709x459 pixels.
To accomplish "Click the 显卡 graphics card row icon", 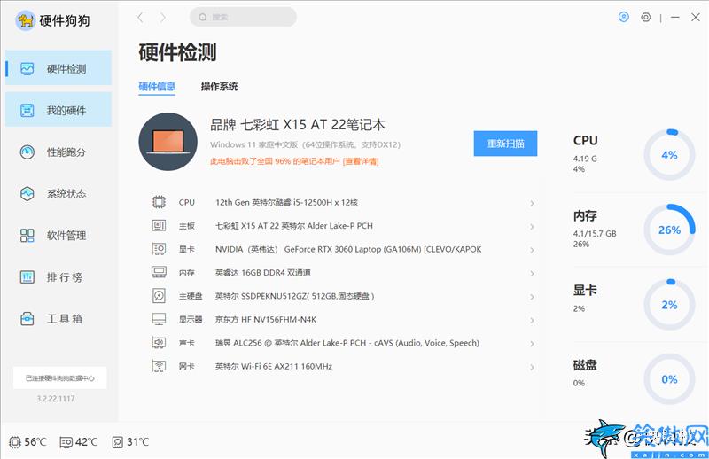I will [x=159, y=249].
